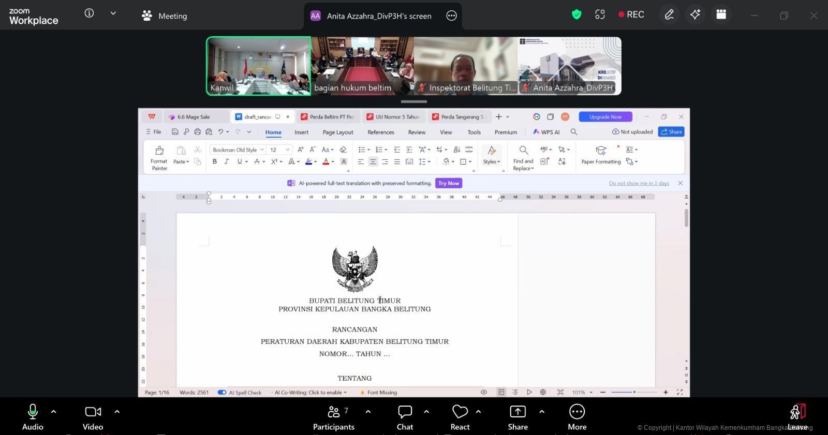Toggle the Zoom Video camera button
Viewport: 828px width, 435px height.
(93, 417)
